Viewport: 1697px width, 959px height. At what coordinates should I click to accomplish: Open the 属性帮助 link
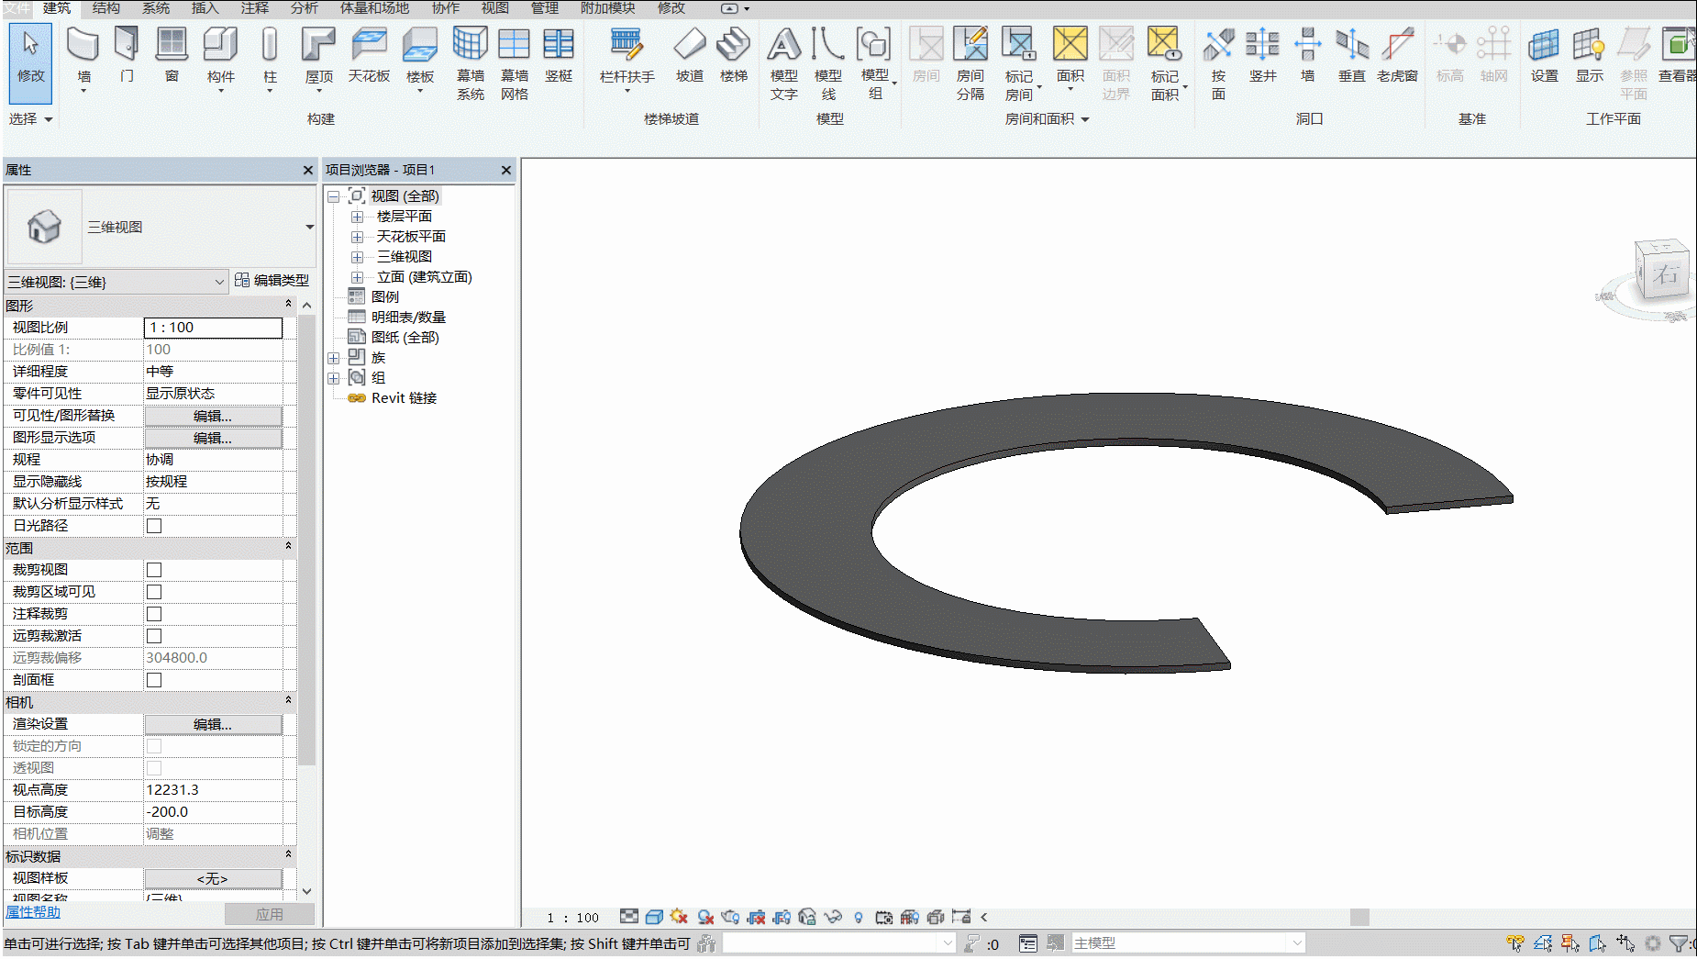33,911
